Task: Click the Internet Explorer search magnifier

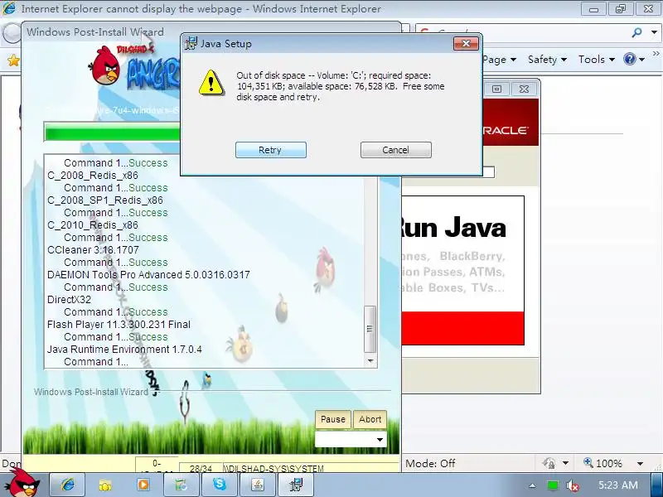Action: (636, 32)
